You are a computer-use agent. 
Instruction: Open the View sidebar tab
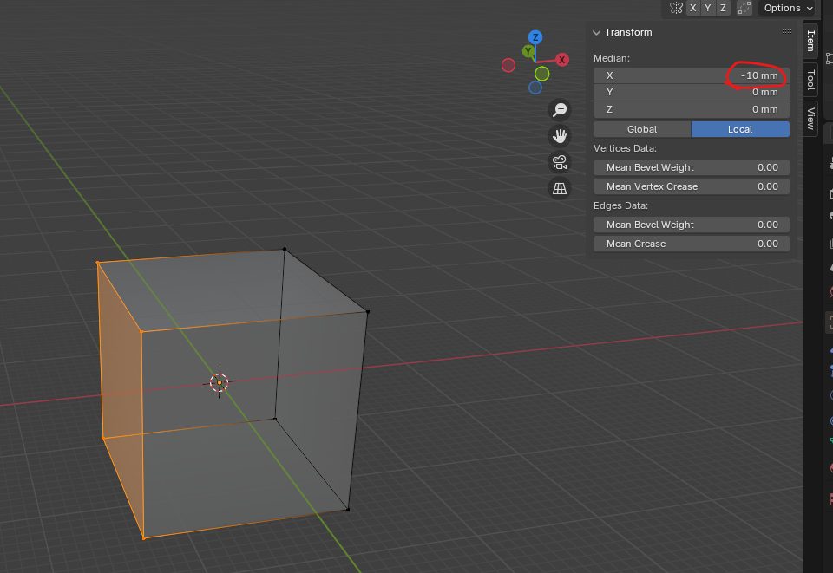810,118
